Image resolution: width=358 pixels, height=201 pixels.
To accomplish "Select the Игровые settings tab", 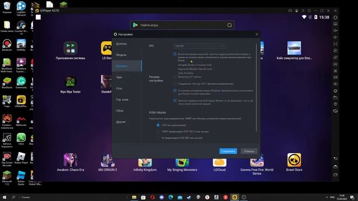I will coord(127,66).
